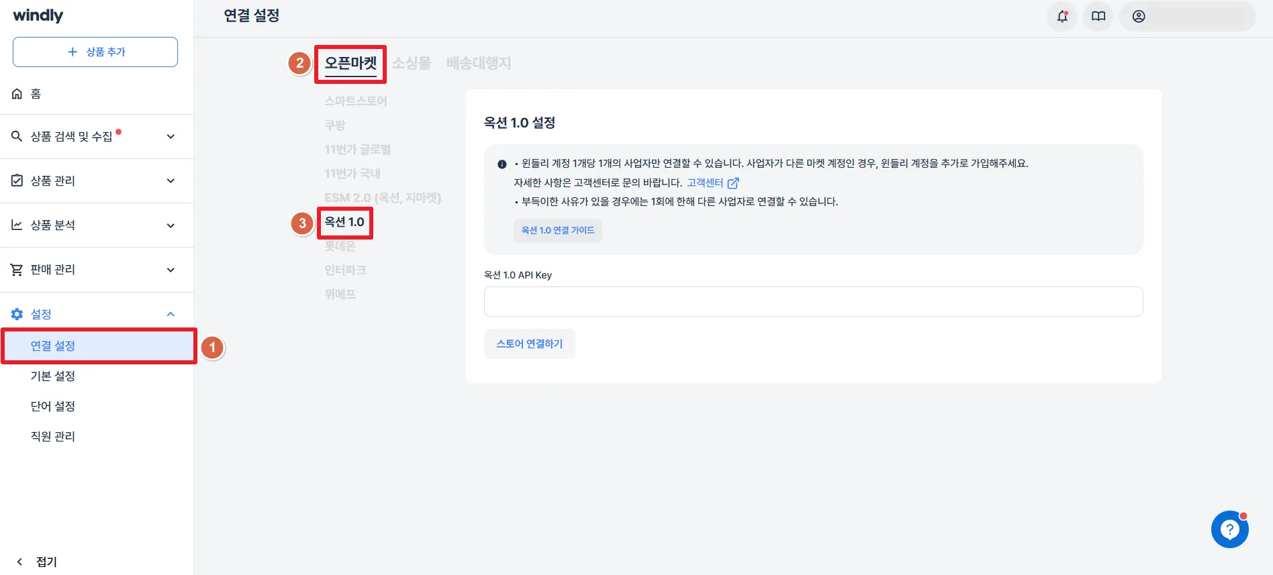Open 기본 설정 in the sidebar
This screenshot has height=575, width=1273.
[x=53, y=376]
